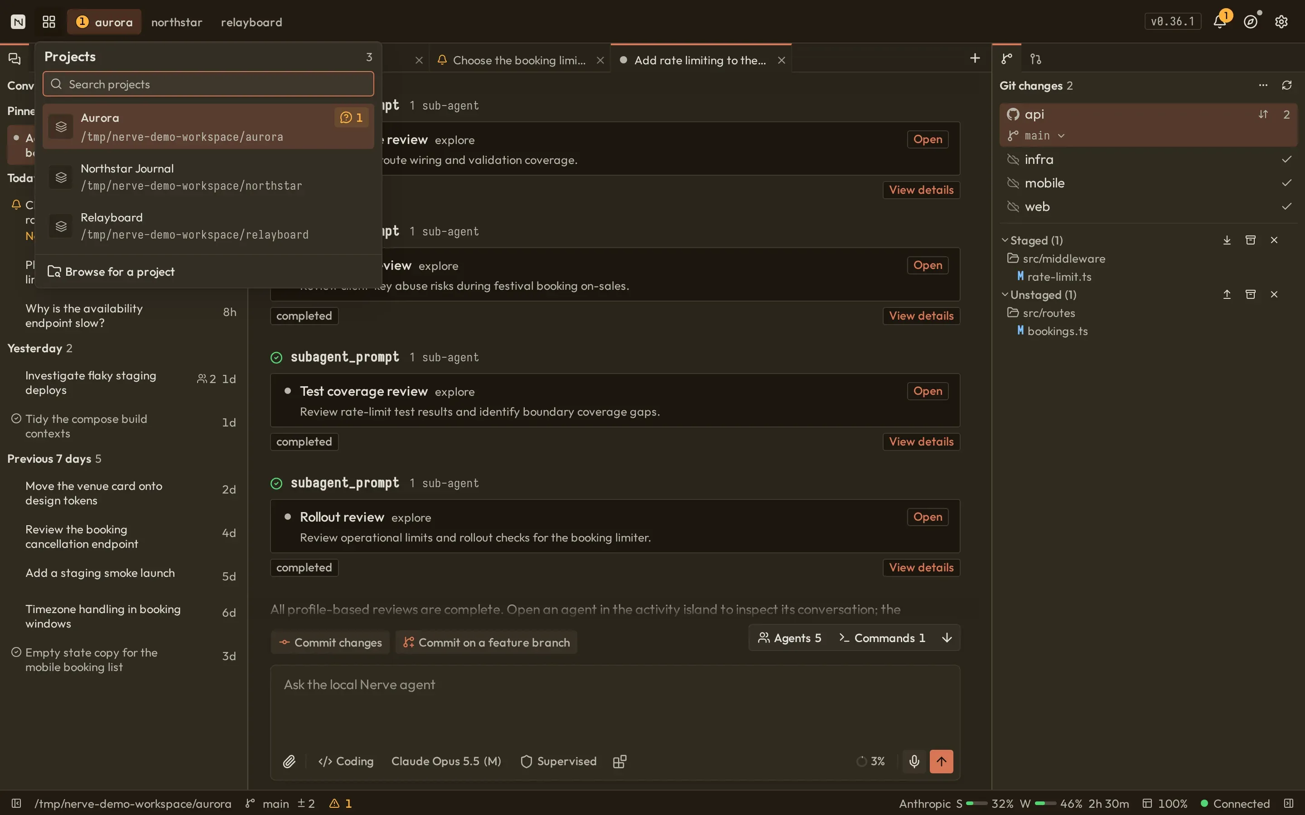The height and width of the screenshot is (815, 1305).
Task: Open the Test coverage review agent
Action: pos(927,391)
